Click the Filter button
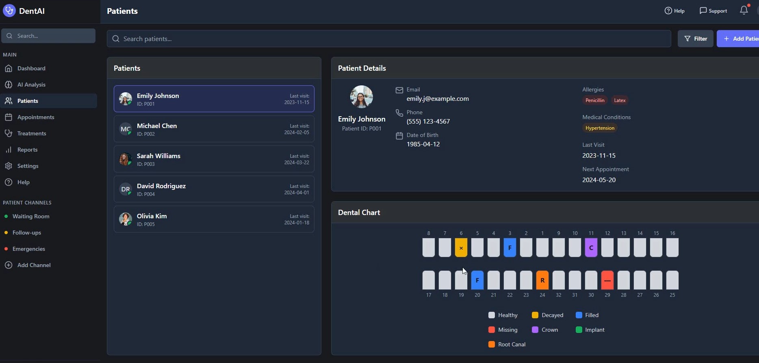This screenshot has width=759, height=363. [x=695, y=39]
